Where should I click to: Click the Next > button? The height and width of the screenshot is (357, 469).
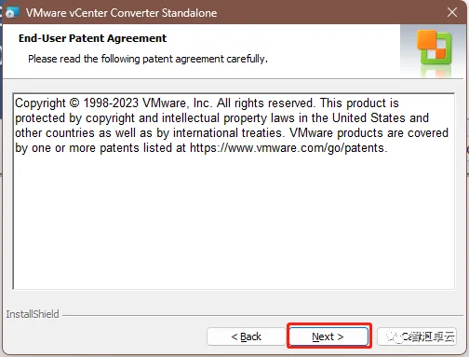point(328,336)
